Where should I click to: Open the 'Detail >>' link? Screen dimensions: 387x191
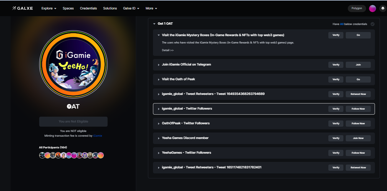tap(168, 50)
